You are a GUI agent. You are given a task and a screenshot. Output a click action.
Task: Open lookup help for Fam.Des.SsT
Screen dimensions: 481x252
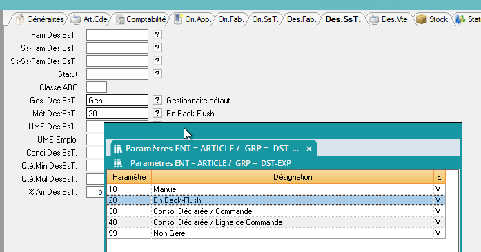pos(157,34)
